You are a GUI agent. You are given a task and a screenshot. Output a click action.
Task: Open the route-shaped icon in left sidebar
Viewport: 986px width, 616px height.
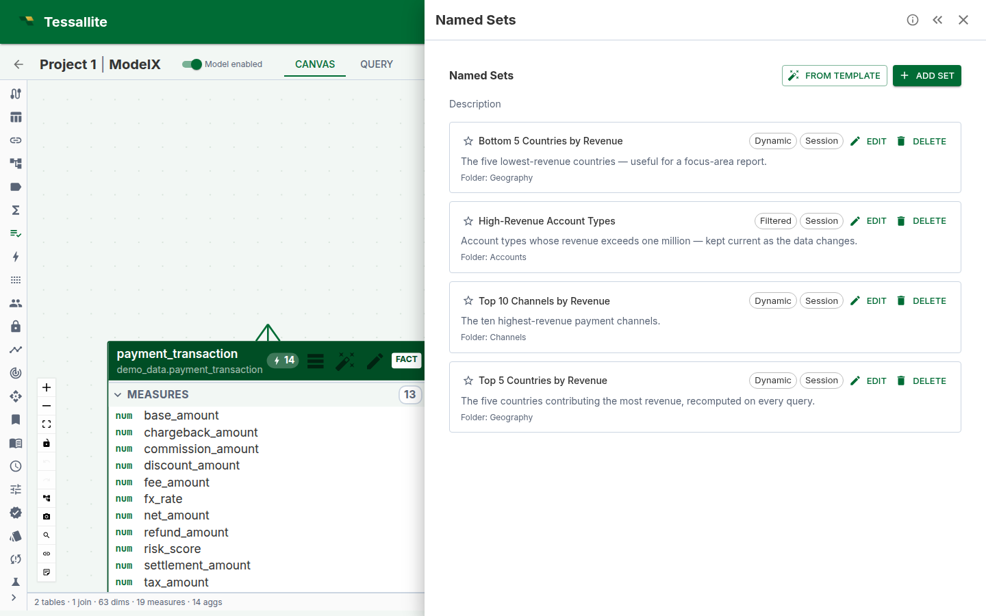tap(16, 94)
